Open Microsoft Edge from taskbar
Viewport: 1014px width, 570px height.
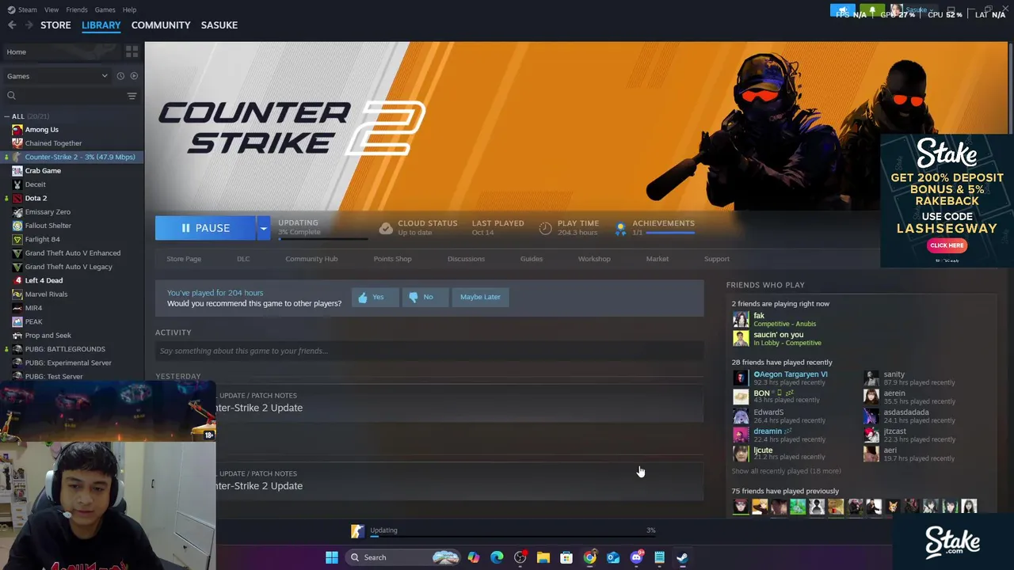coord(497,557)
